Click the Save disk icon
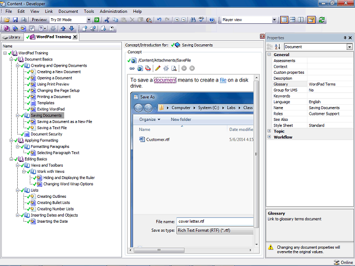 point(15,20)
